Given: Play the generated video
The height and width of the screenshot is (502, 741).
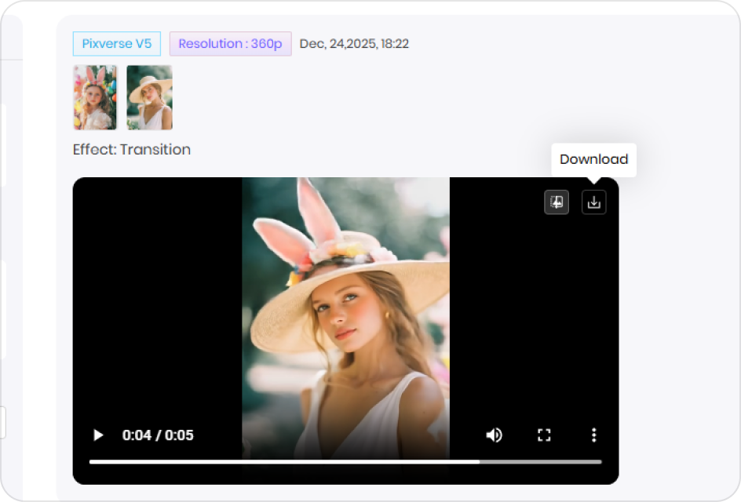Looking at the screenshot, I should [x=98, y=435].
